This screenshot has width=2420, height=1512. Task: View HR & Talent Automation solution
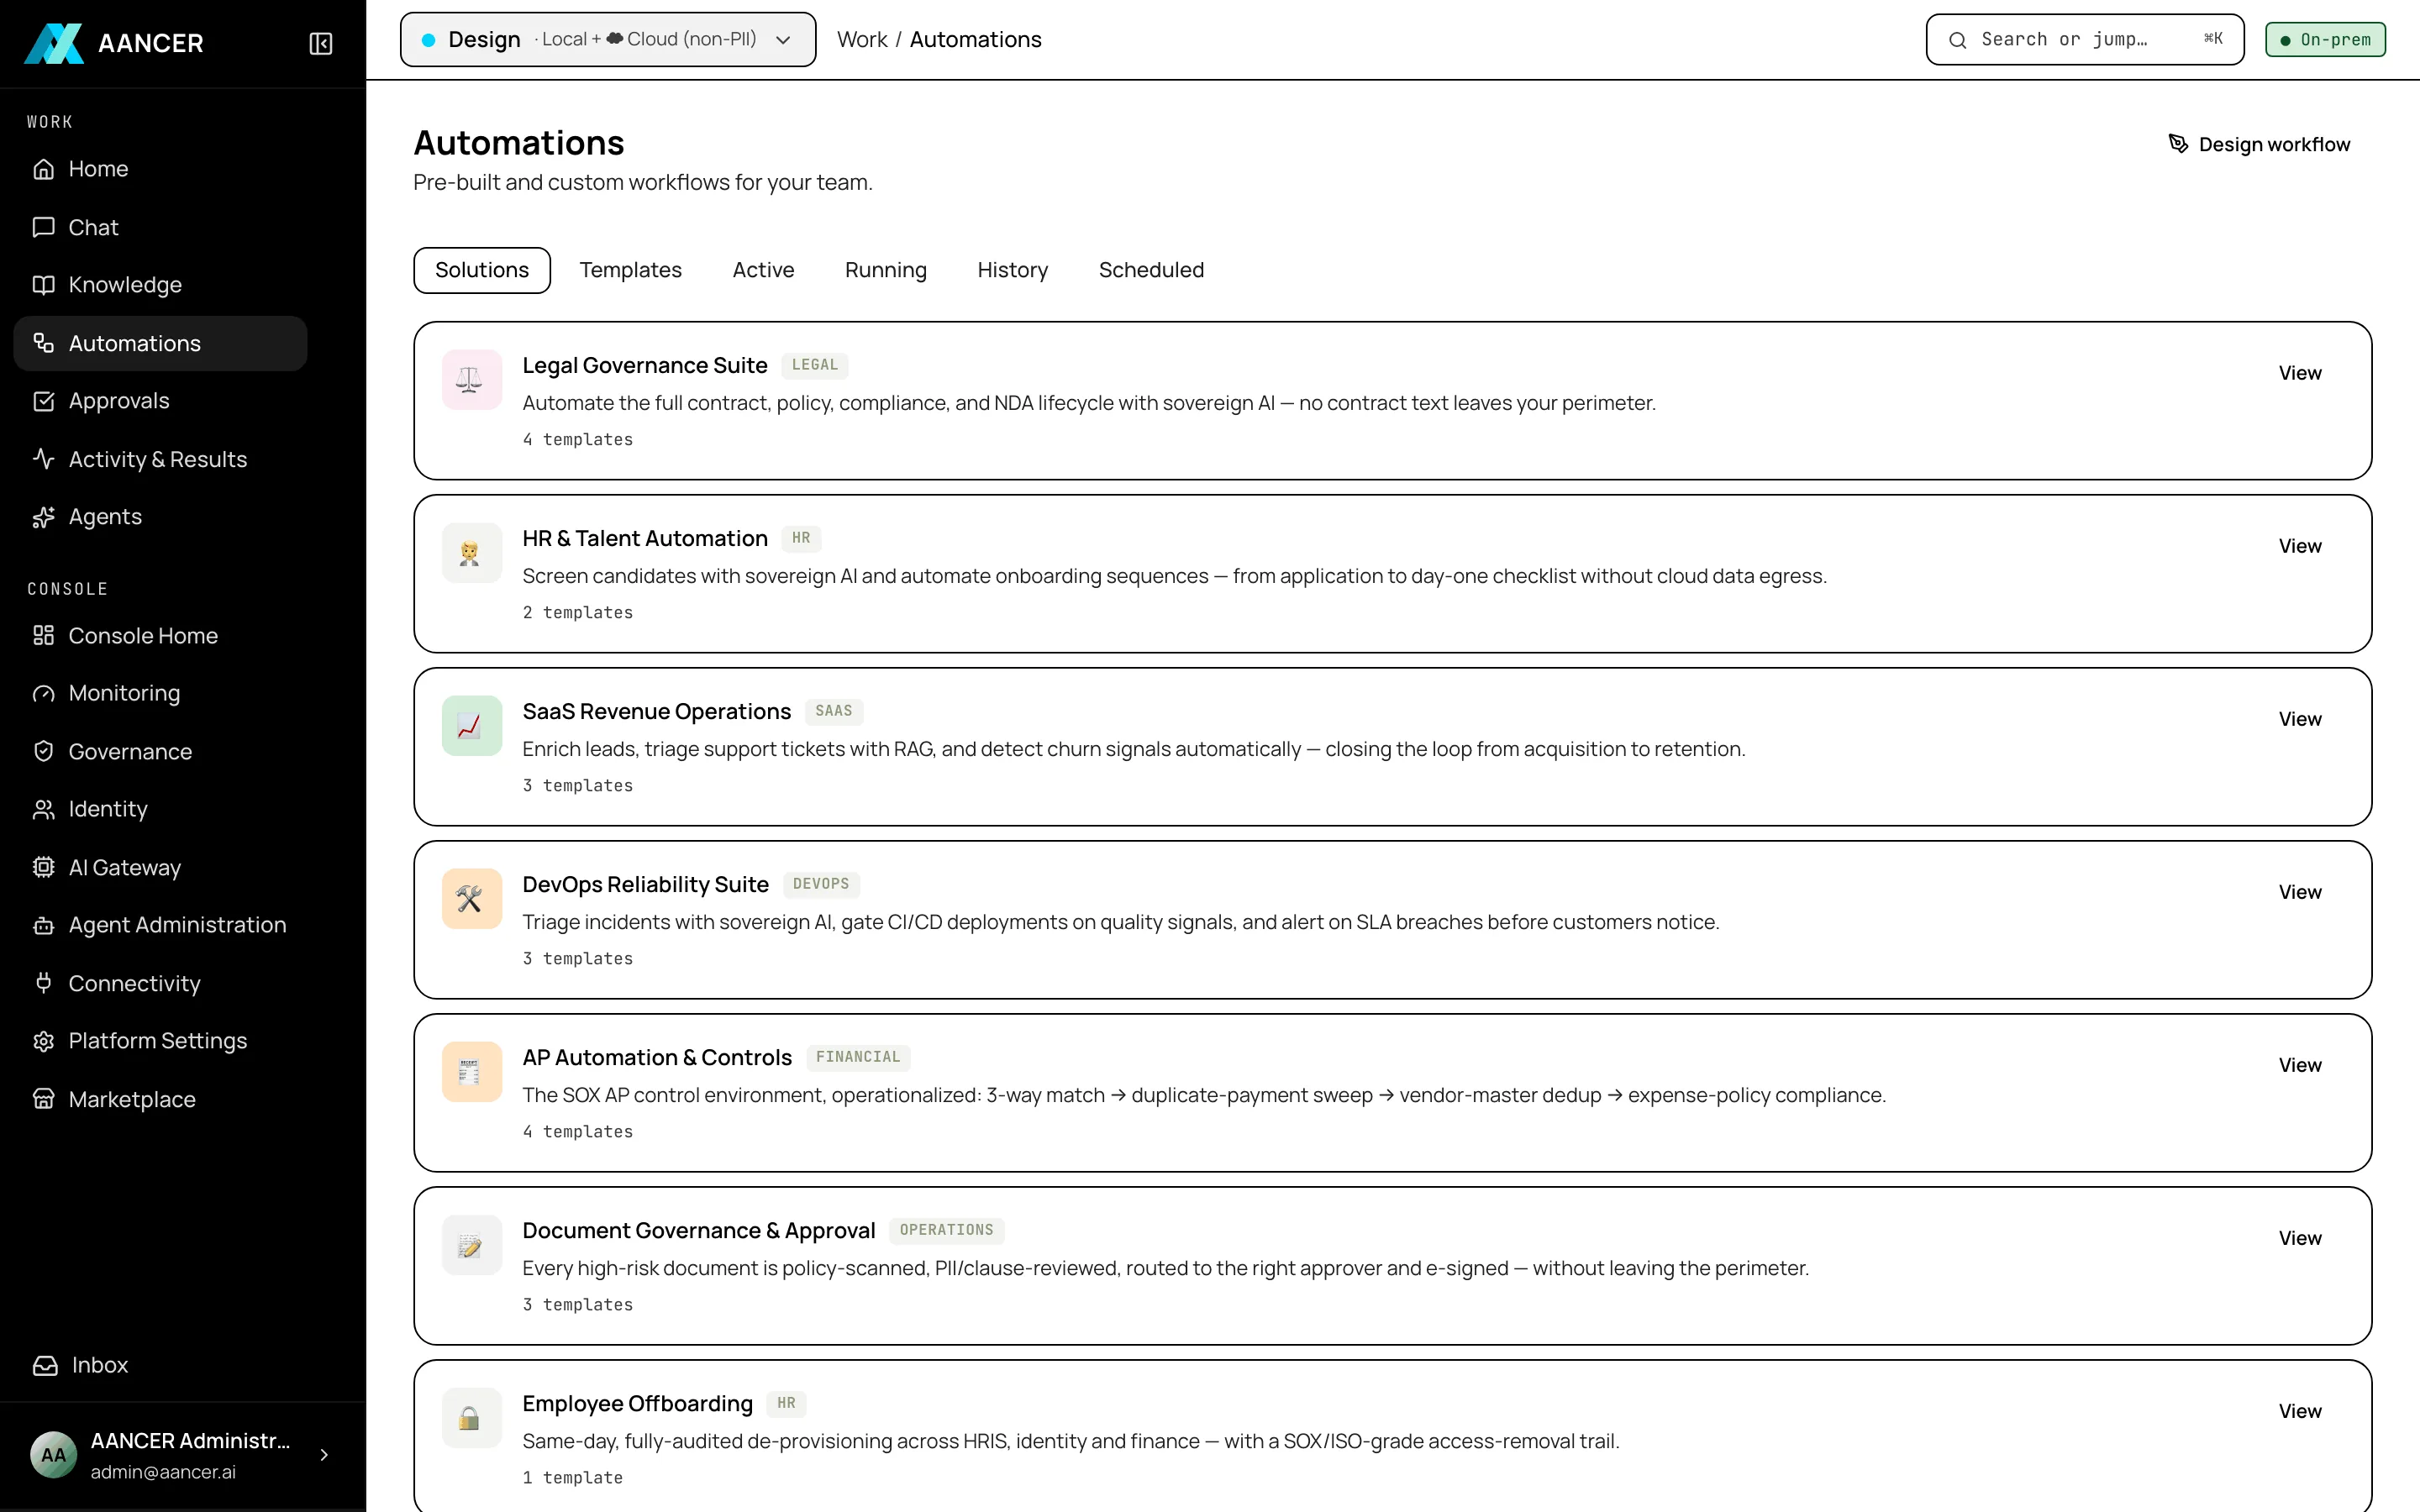2300,546
